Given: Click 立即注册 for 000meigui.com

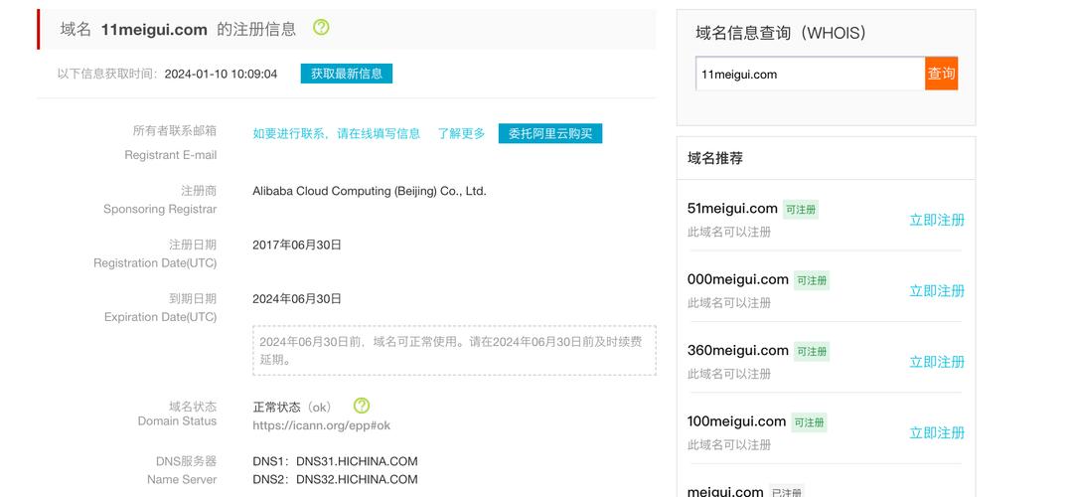Looking at the screenshot, I should (x=936, y=291).
